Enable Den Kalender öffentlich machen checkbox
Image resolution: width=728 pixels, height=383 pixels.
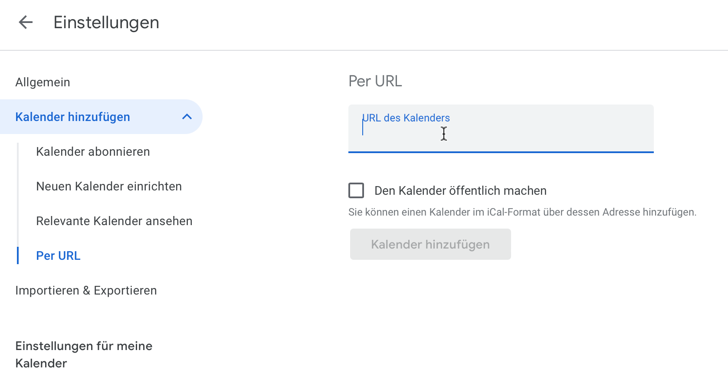click(356, 190)
